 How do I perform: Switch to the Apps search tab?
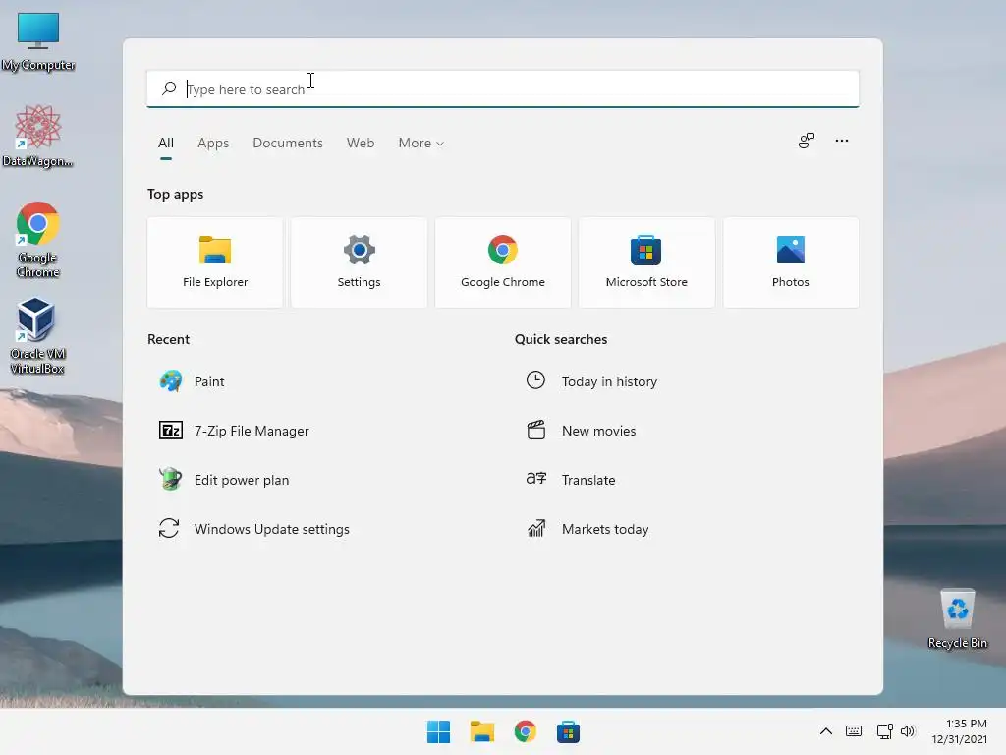(213, 144)
